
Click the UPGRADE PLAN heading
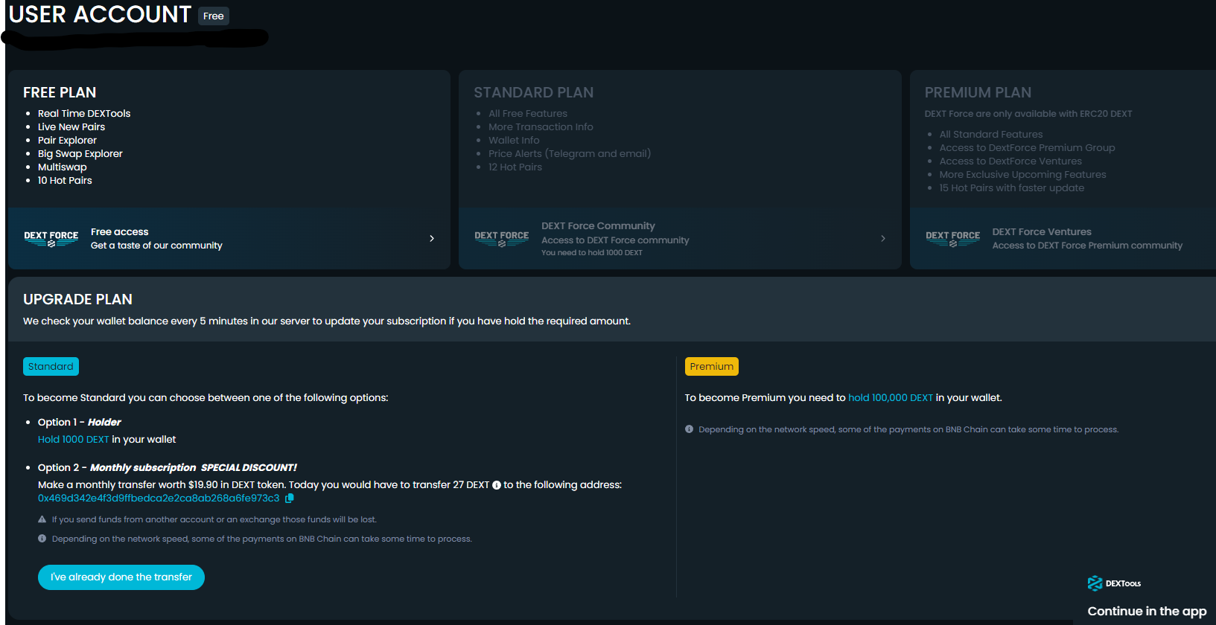pyautogui.click(x=78, y=299)
